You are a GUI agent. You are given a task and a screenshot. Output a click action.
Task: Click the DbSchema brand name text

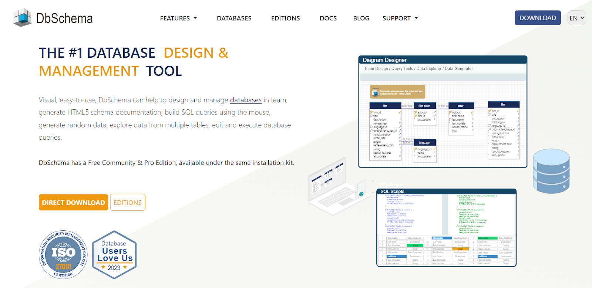[x=64, y=18]
